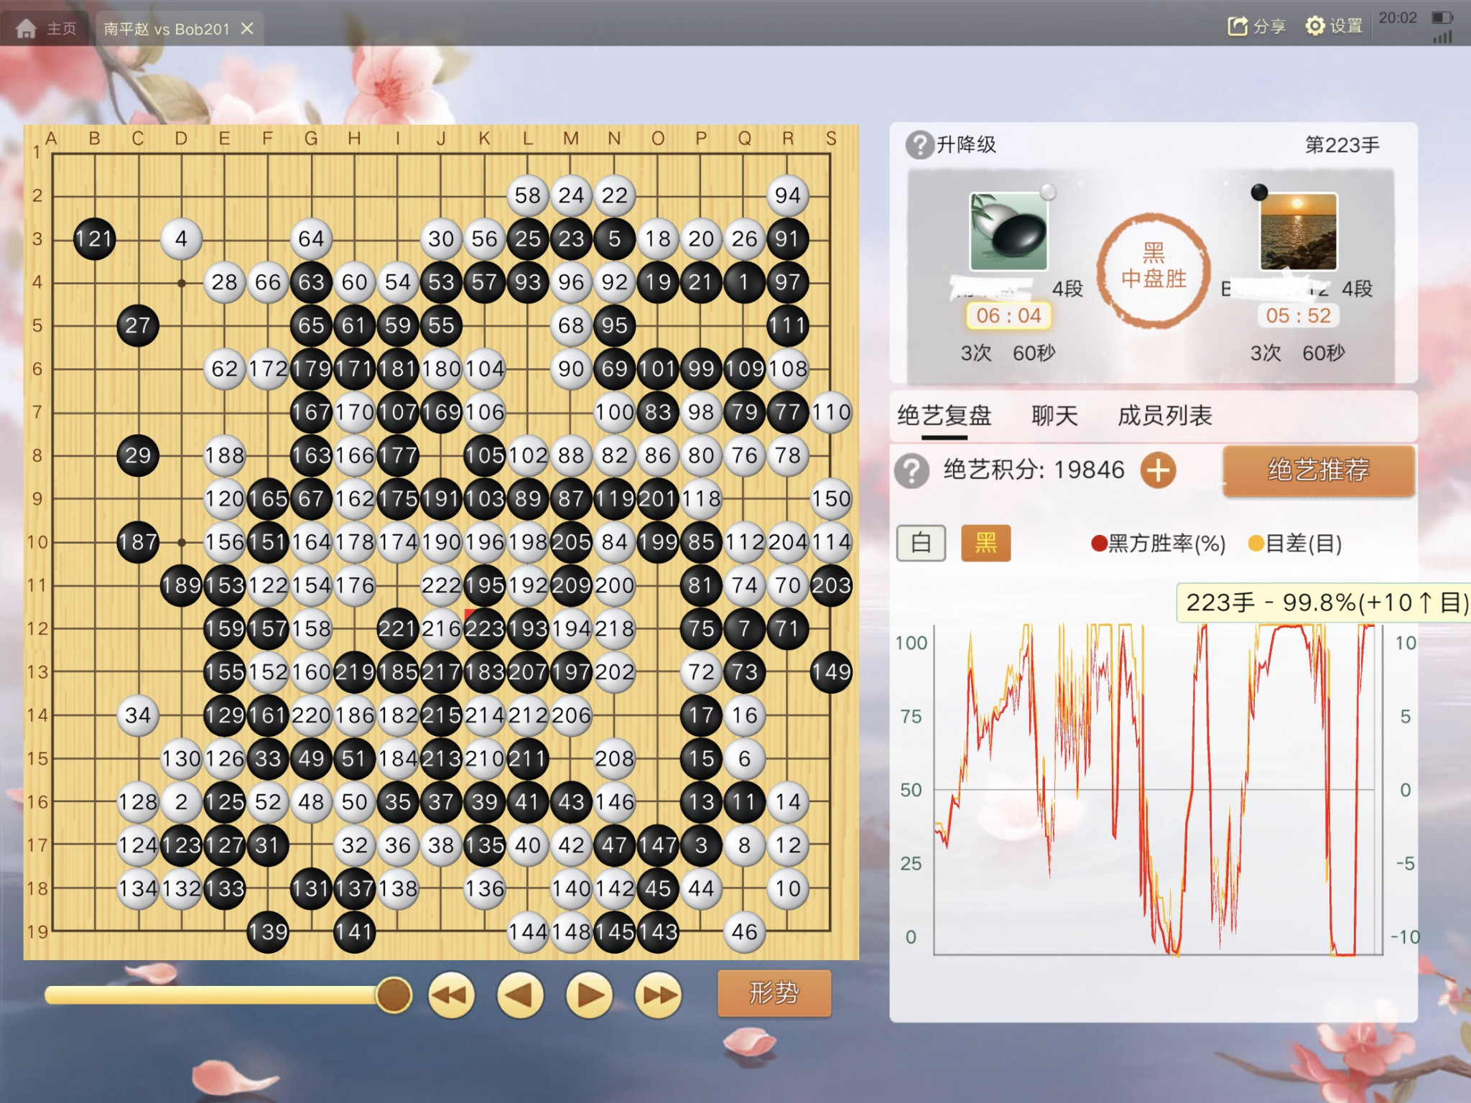1471x1103 pixels.
Task: Open the black player's sunset avatar
Action: [1299, 231]
